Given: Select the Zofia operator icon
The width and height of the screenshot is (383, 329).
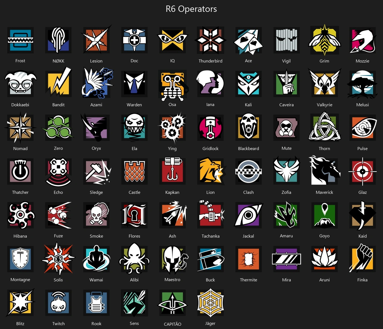Looking at the screenshot, I should pos(287,170).
